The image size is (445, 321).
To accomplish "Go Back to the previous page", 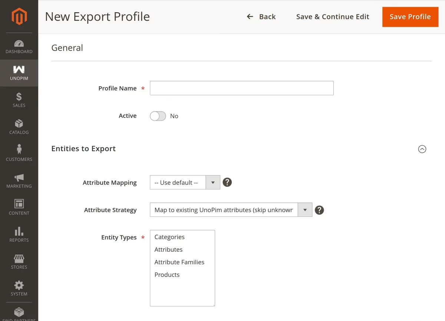I will point(261,17).
